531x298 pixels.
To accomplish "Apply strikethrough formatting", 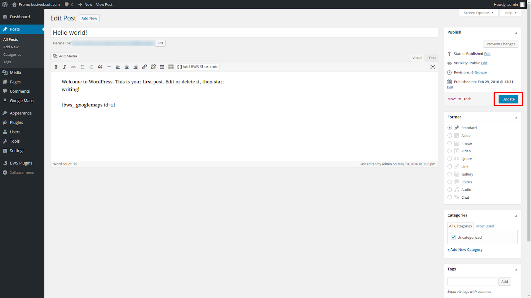I will (74, 67).
